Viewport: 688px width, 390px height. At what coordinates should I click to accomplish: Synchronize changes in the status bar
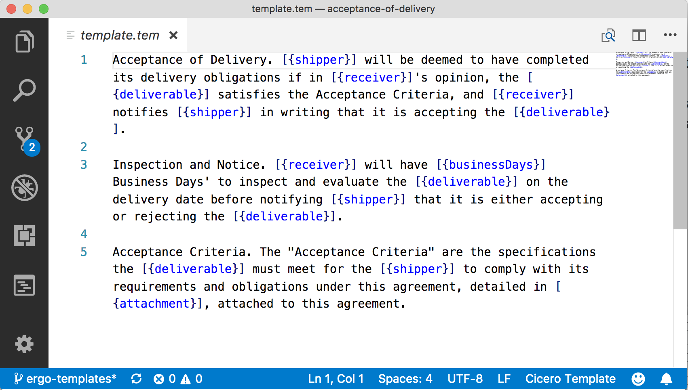[x=136, y=379]
